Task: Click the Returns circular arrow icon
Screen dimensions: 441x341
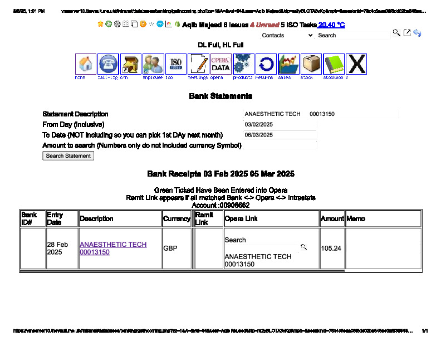Action: pyautogui.click(x=266, y=64)
